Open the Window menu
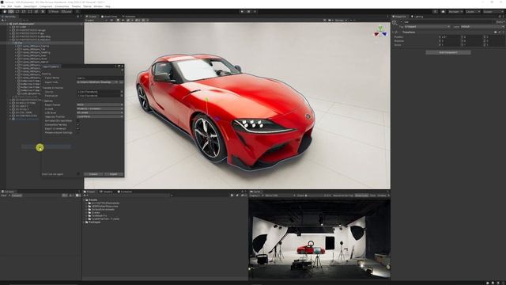The image size is (506, 285). coord(98,6)
